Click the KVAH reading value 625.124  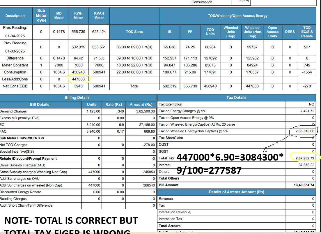[x=99, y=32]
